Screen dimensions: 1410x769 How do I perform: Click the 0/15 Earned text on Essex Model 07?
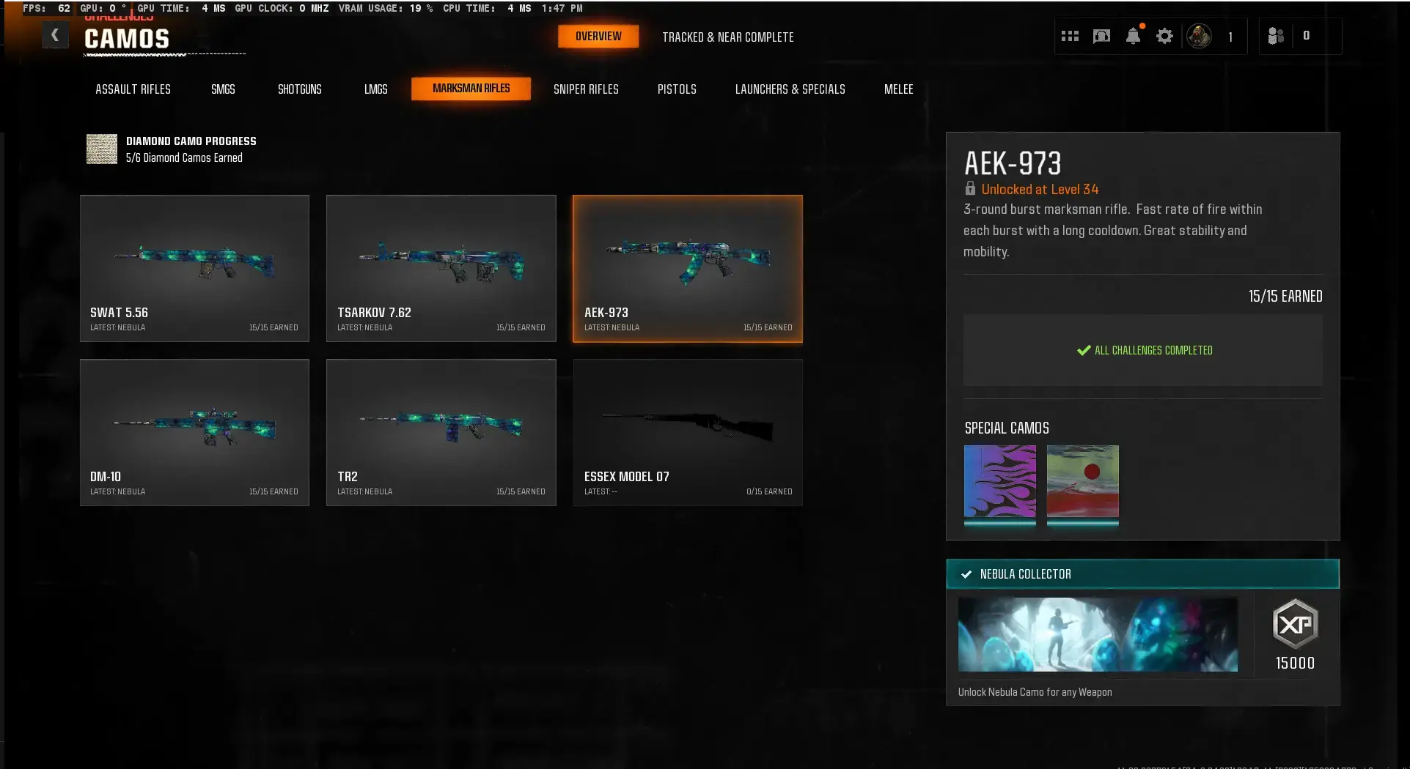tap(769, 492)
